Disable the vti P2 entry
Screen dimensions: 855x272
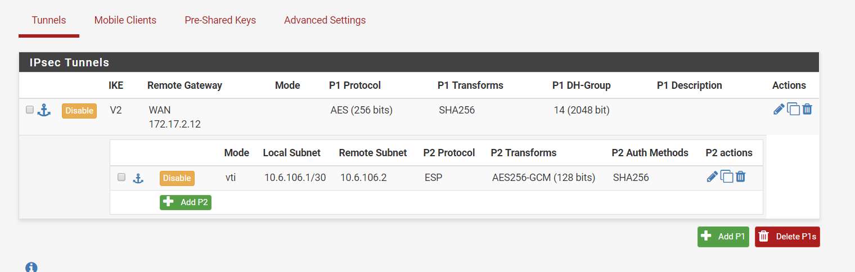point(177,178)
